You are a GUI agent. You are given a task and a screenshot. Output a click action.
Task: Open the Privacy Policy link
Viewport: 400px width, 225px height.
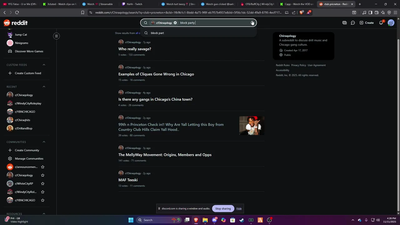299,65
